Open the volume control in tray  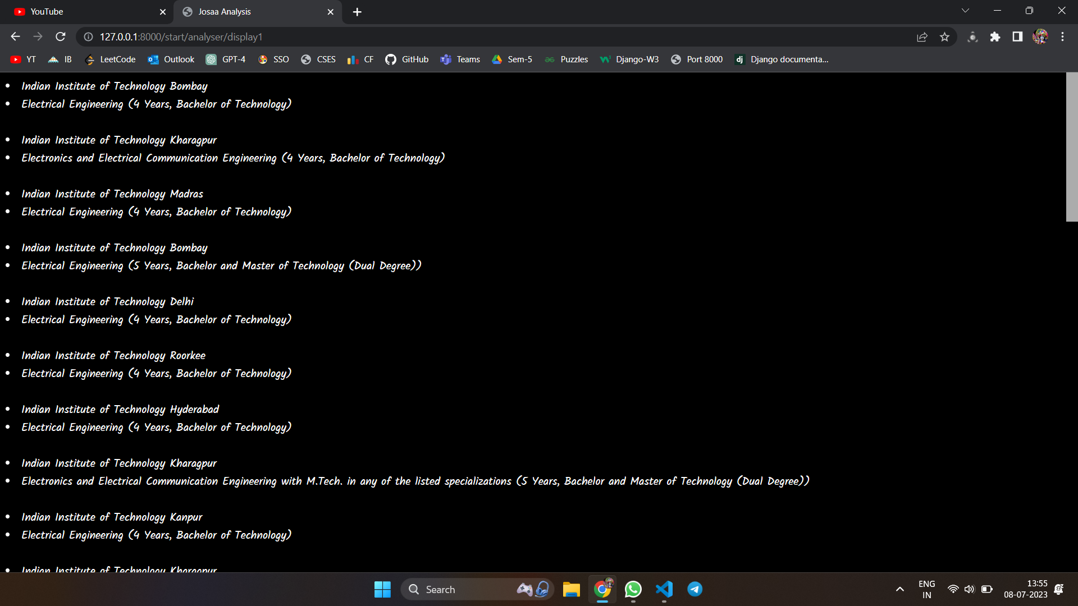[x=969, y=589]
